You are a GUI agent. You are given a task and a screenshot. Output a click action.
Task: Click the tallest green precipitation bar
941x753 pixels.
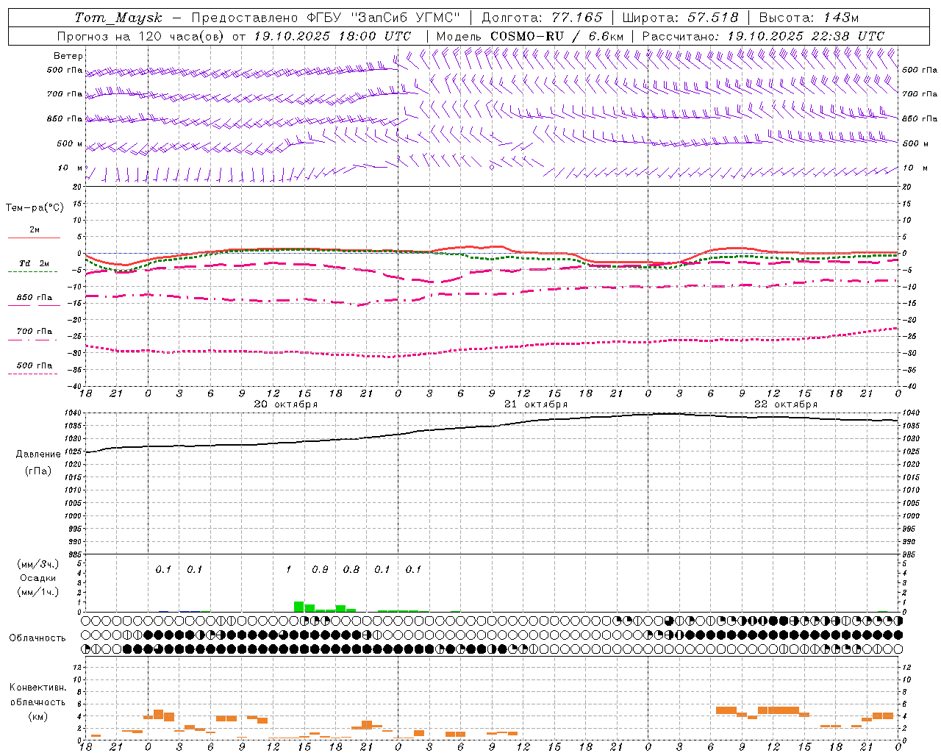pyautogui.click(x=298, y=607)
